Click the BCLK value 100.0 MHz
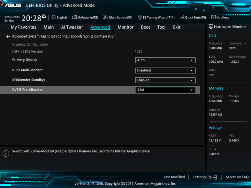The width and height of the screenshot is (251, 188). (216, 62)
